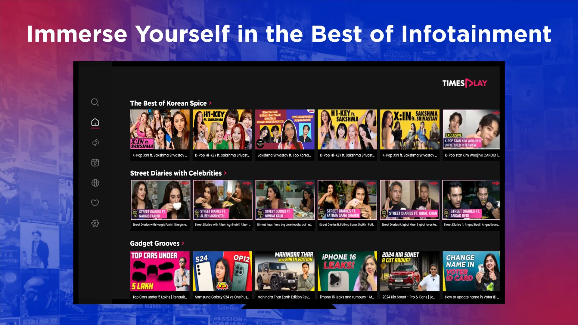Play Mahindra Thar Earth Edition thumbnail
Viewport: 578px width, 325px height.
pos(285,271)
